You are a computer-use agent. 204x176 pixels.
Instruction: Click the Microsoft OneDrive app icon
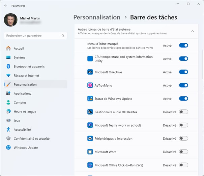90,72
